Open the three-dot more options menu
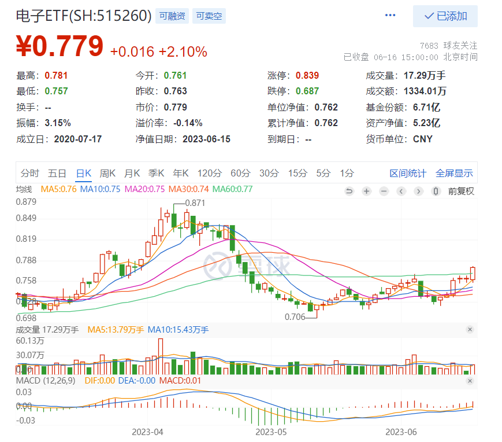Screen dimensions: 502x442 tap(390, 16)
